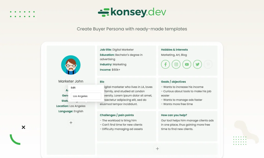Click the Twitter bird icon
This screenshot has height=158, width=264.
(197, 64)
